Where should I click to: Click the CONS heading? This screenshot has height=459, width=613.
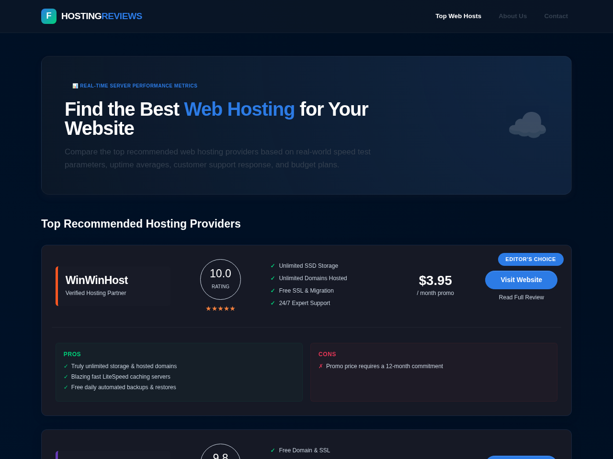(x=327, y=354)
